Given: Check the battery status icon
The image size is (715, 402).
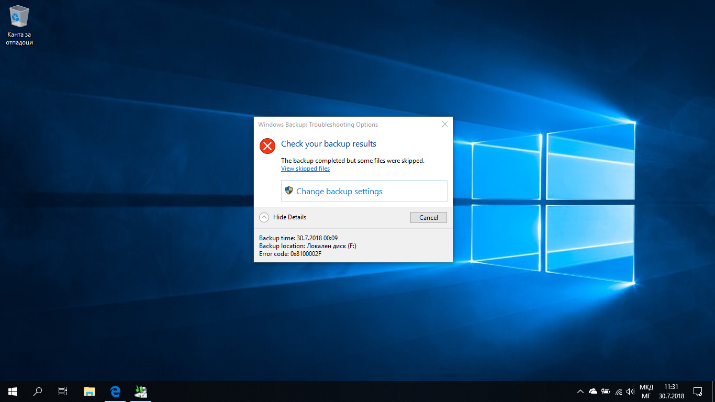Looking at the screenshot, I should (606, 391).
